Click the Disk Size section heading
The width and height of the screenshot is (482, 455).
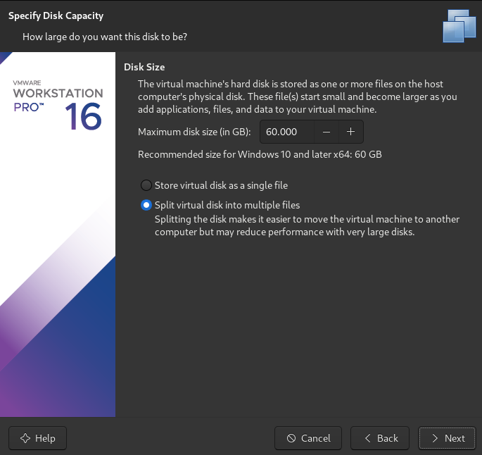point(144,67)
